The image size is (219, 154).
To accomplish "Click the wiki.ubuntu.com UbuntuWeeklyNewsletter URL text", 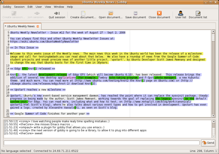I will [x=45, y=42].
